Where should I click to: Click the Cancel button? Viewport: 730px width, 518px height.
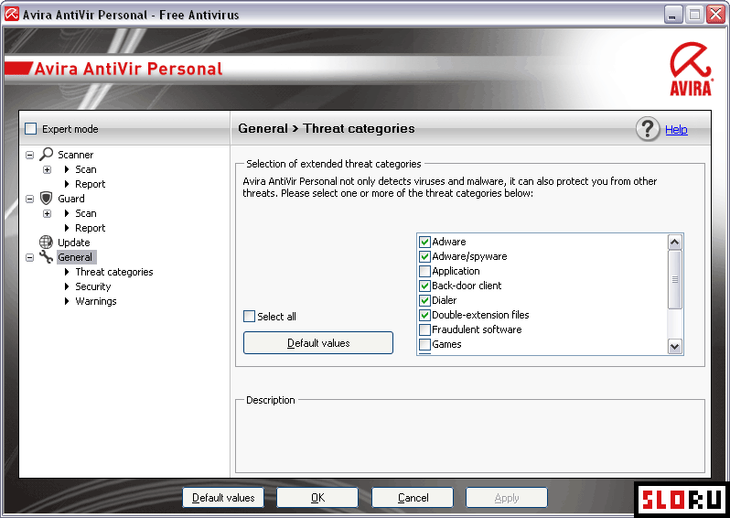[x=413, y=498]
